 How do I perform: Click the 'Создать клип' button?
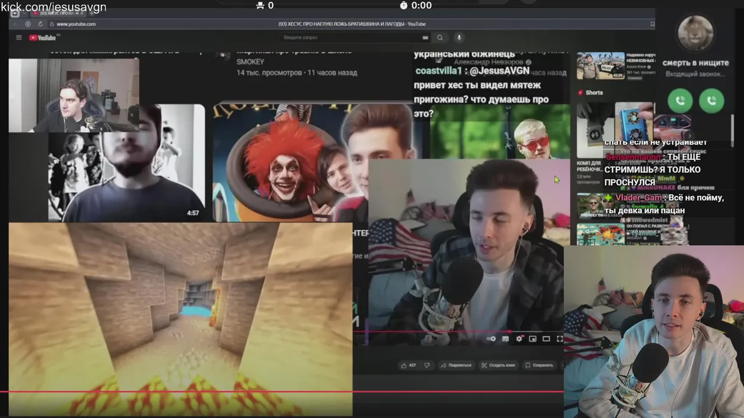[x=498, y=365]
